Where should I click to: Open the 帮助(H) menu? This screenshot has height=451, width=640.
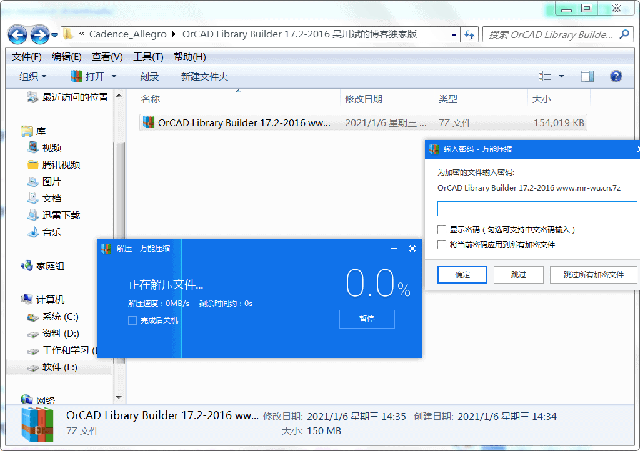pos(190,57)
